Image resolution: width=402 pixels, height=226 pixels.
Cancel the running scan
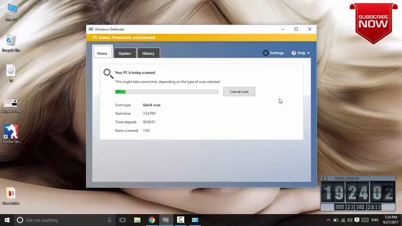tap(239, 92)
